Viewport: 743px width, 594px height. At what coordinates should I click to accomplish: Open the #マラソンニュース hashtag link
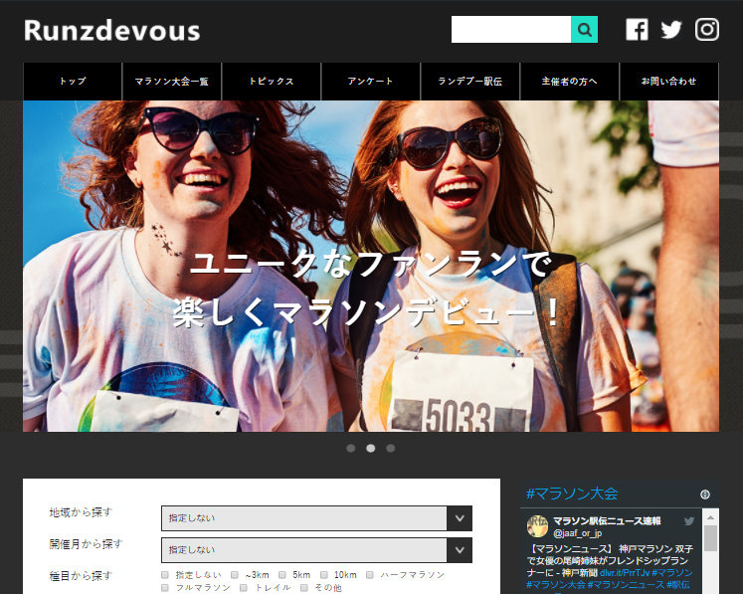(626, 585)
